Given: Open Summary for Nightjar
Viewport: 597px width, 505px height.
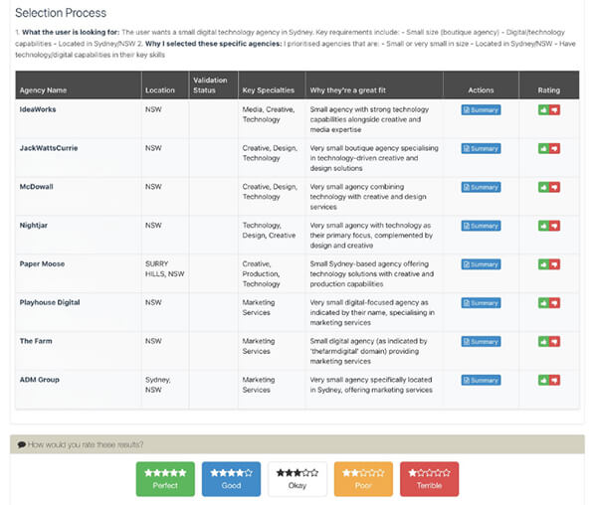Looking at the screenshot, I should click(x=481, y=226).
